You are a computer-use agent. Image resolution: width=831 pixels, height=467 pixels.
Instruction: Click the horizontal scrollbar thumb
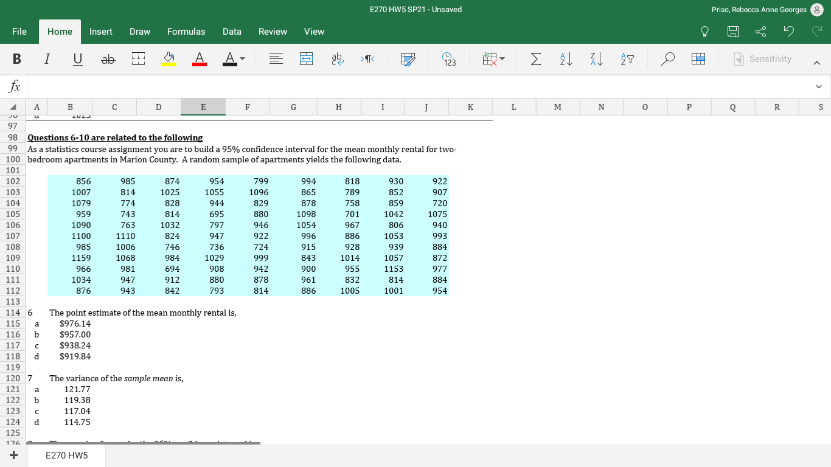(144, 443)
